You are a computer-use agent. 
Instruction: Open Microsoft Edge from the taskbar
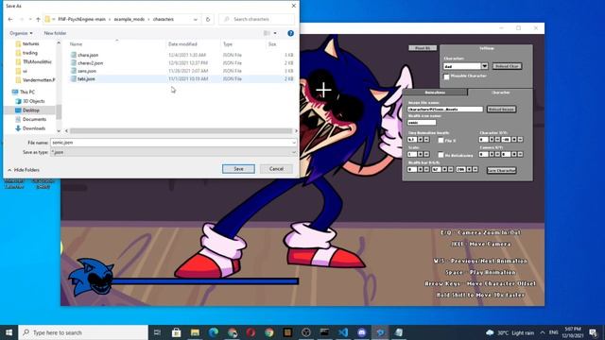[x=214, y=332]
